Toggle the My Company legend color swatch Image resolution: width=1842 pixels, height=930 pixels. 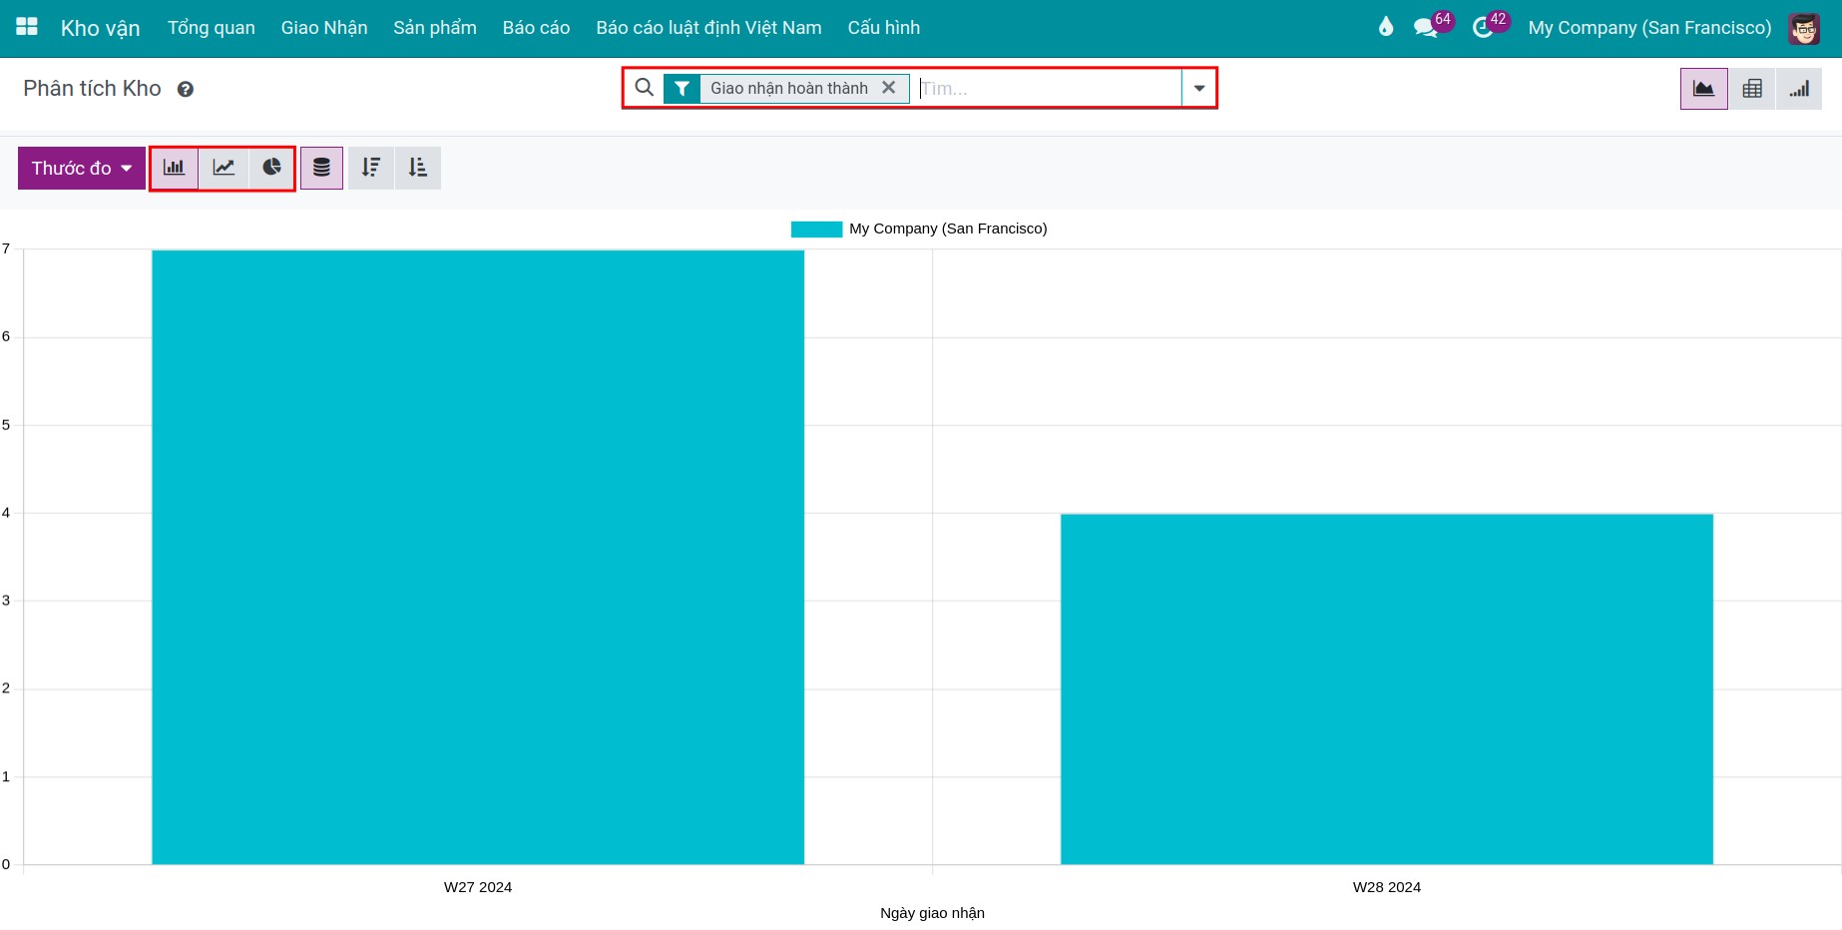[816, 230]
